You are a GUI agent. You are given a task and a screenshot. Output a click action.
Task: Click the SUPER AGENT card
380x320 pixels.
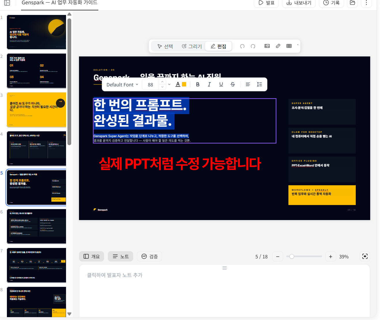coord(322,112)
